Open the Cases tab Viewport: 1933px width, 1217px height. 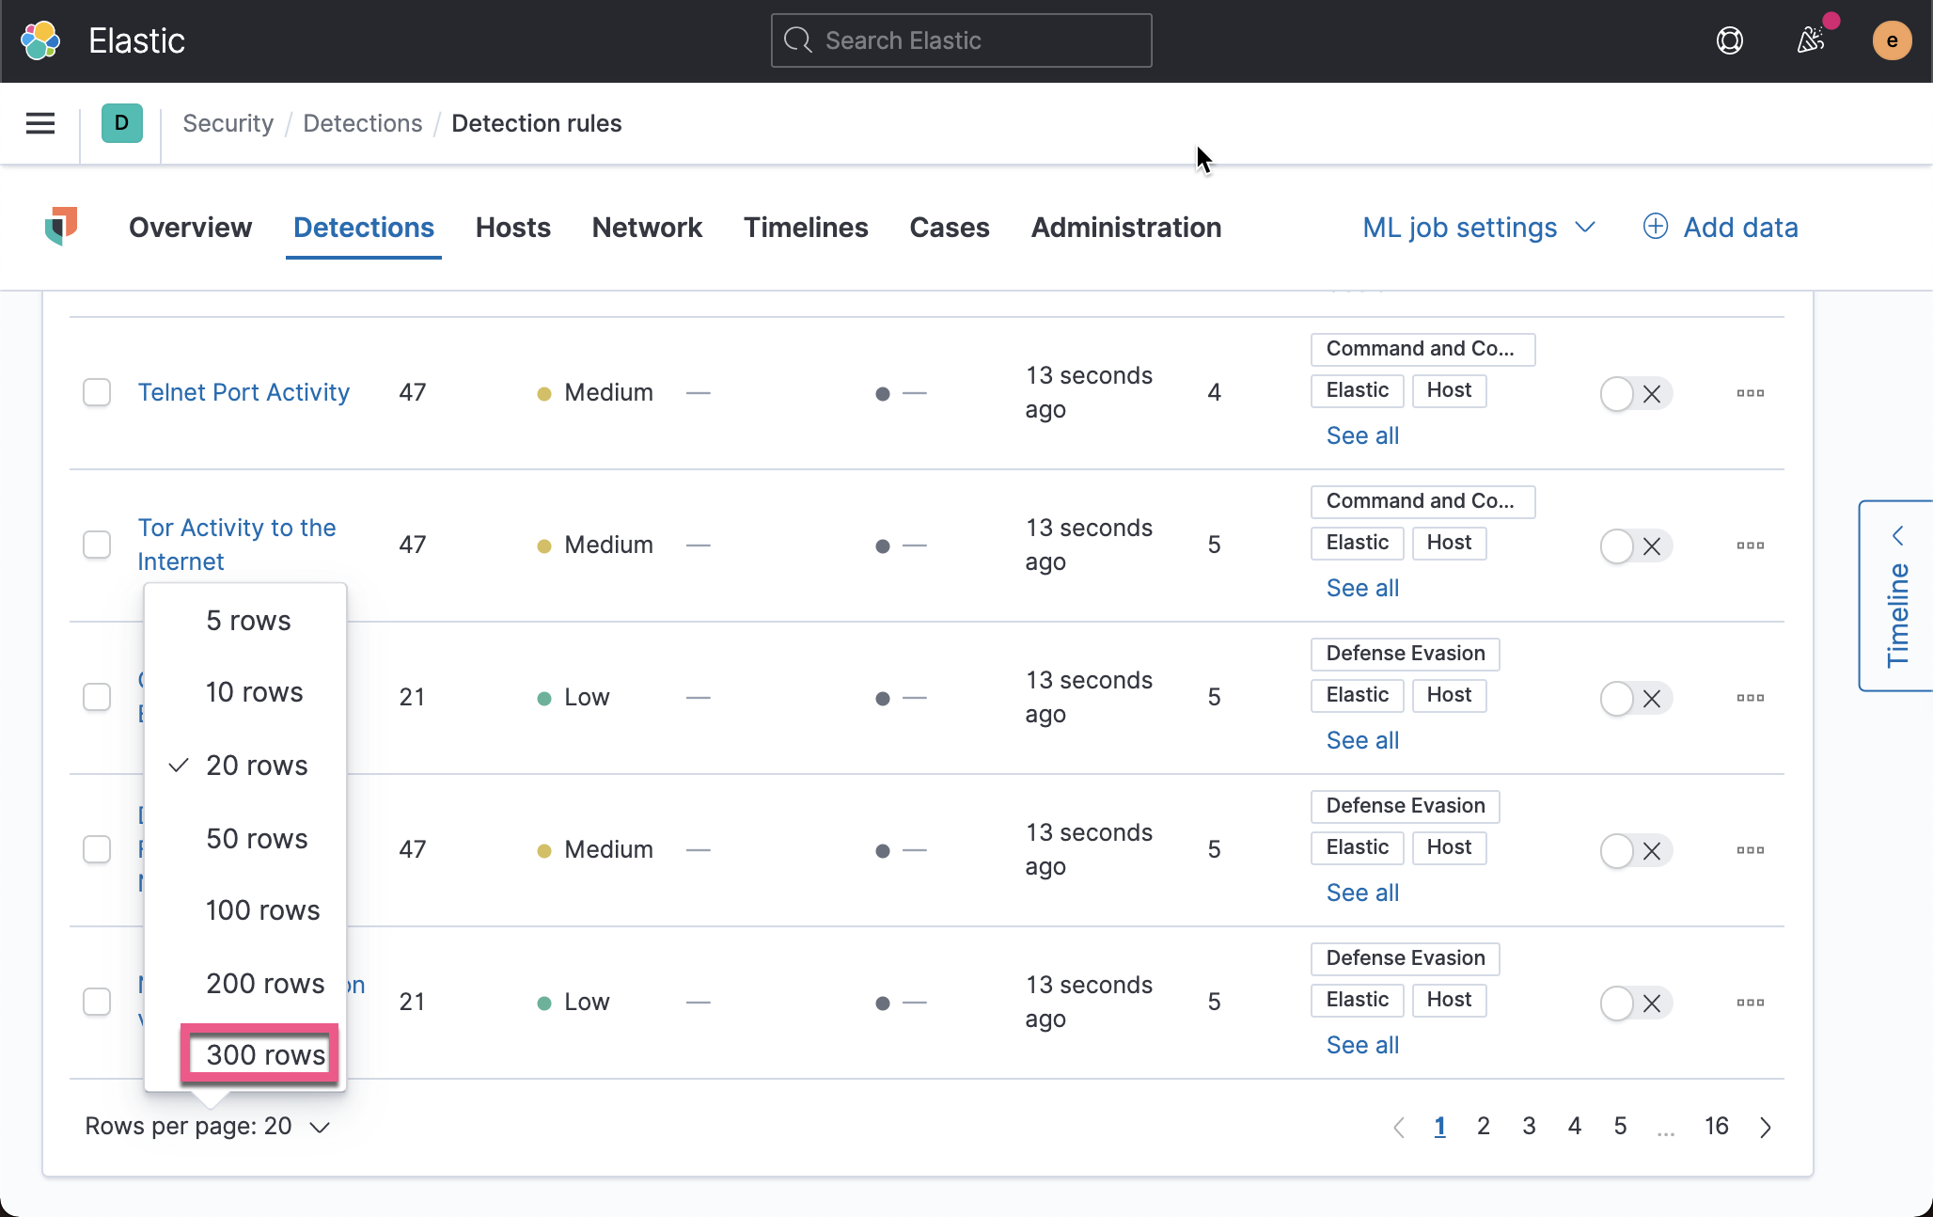949,227
